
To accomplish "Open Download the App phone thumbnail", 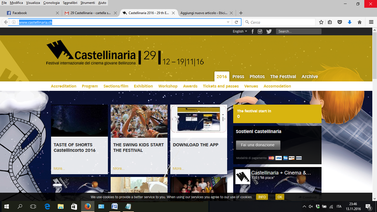I will click(199, 121).
